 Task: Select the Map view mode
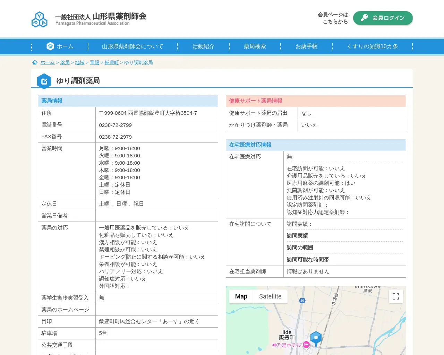pyautogui.click(x=241, y=296)
